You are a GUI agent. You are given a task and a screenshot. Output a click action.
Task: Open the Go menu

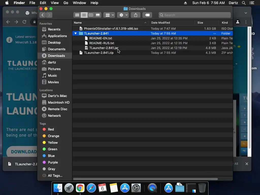click(66, 3)
